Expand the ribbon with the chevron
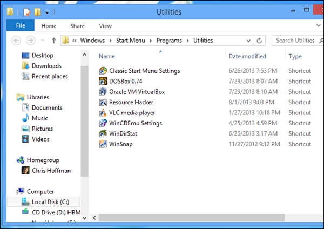Viewport: 324px width, 229px height. [x=319, y=25]
